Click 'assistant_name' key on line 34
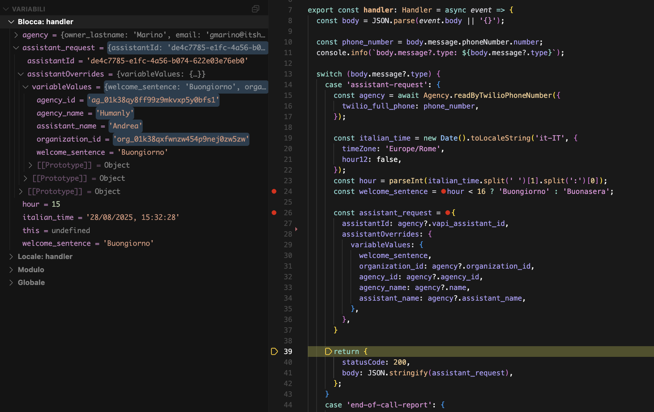 [389, 298]
